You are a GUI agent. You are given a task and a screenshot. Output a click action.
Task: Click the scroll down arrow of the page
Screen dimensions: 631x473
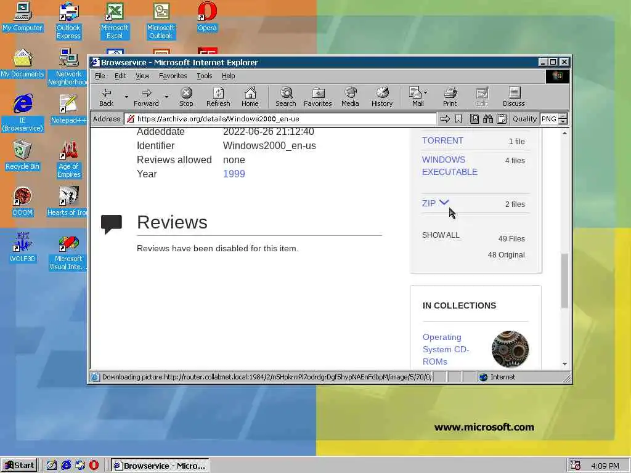[564, 363]
